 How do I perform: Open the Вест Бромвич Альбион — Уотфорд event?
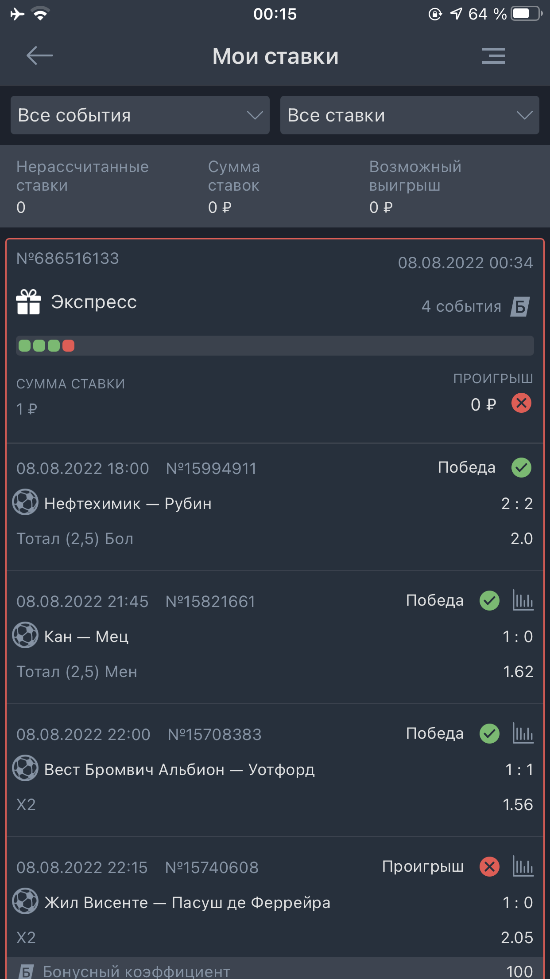179,770
